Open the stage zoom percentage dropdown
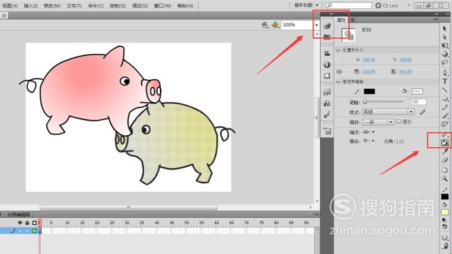The image size is (452, 254). [x=316, y=25]
